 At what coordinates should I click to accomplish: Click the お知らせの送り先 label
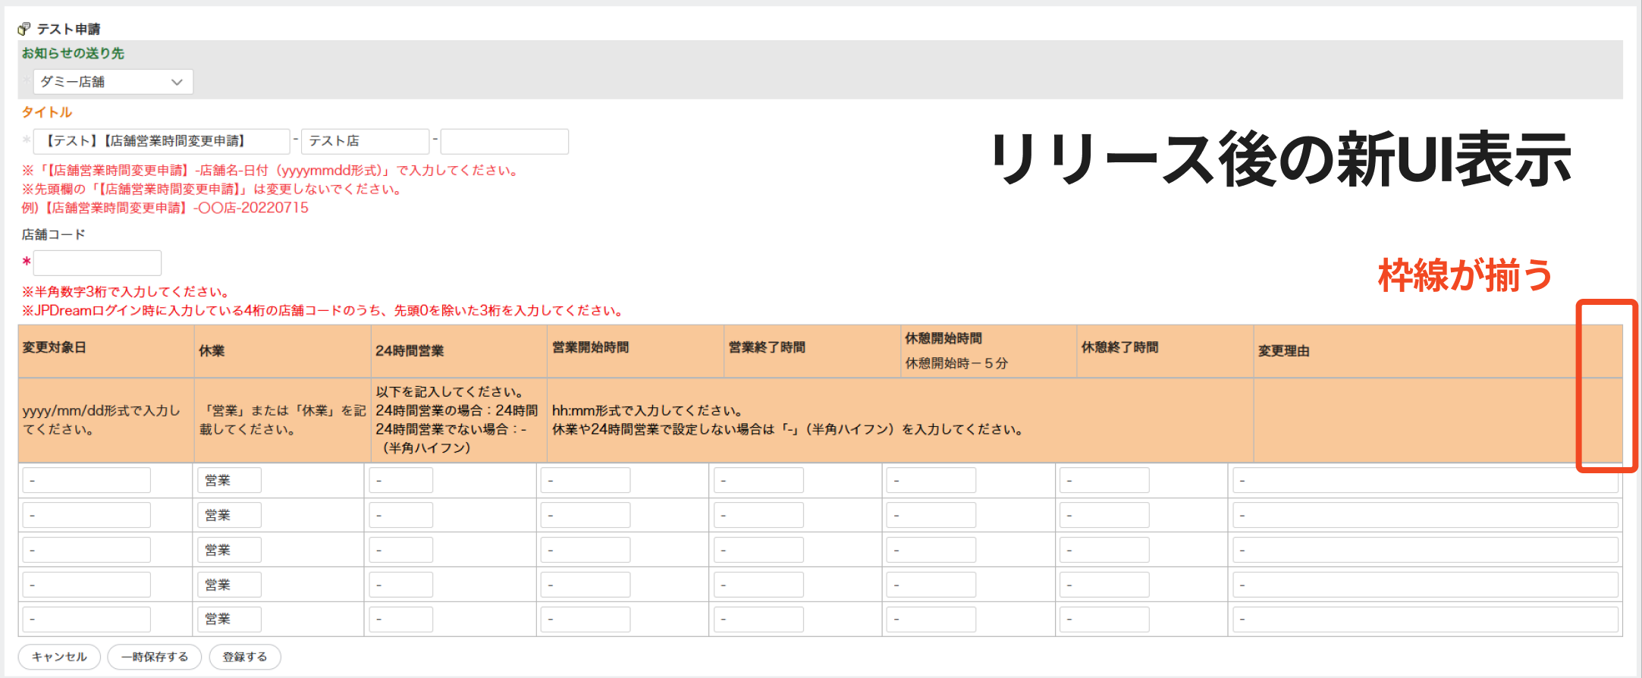(x=73, y=53)
